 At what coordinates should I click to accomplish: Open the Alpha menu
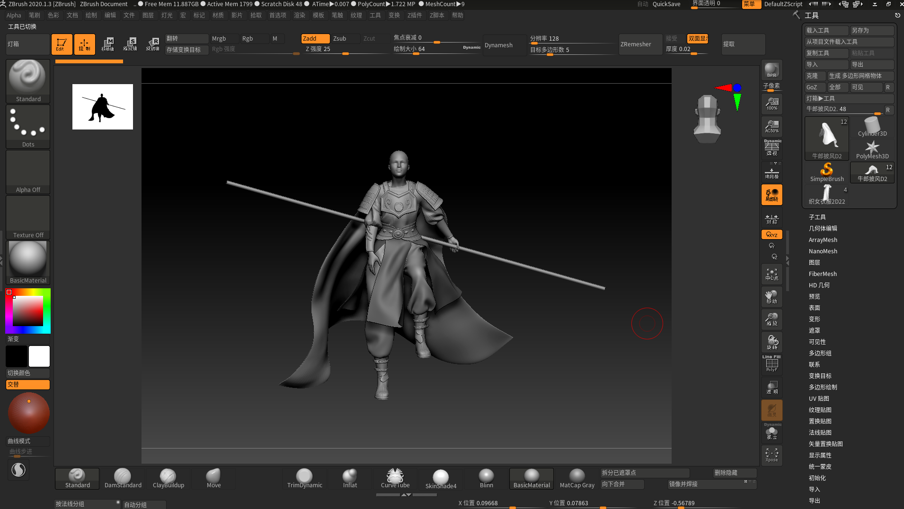14,16
